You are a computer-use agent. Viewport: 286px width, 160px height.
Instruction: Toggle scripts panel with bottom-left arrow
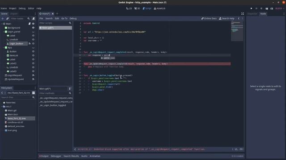pos(75,149)
